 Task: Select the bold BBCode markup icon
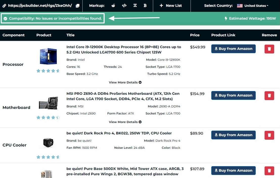[x=145, y=6]
